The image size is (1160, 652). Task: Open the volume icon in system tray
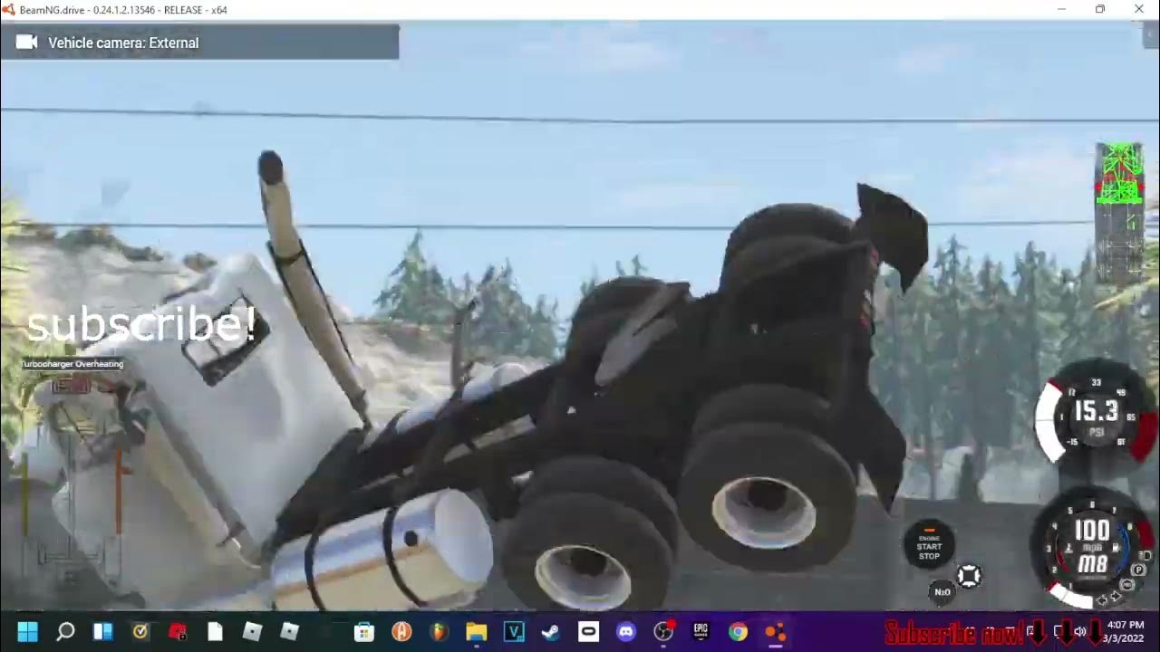1080,631
